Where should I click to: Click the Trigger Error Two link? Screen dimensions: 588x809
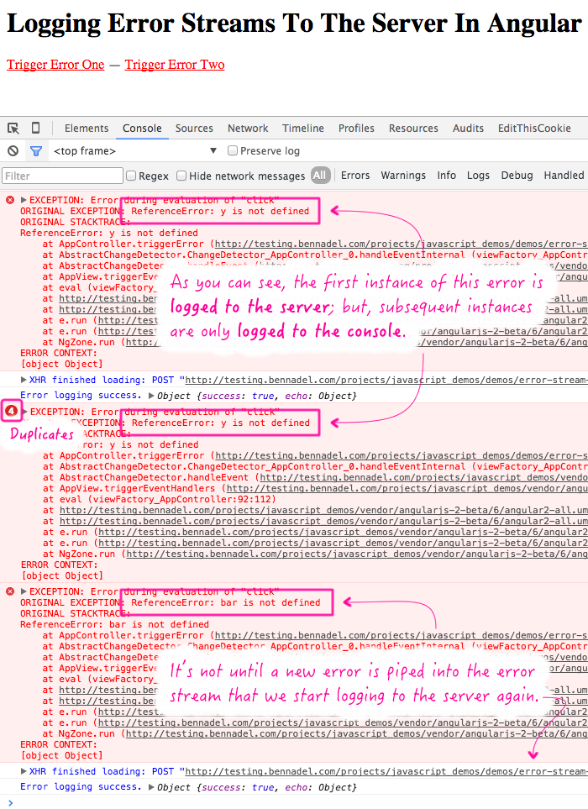[x=175, y=65]
